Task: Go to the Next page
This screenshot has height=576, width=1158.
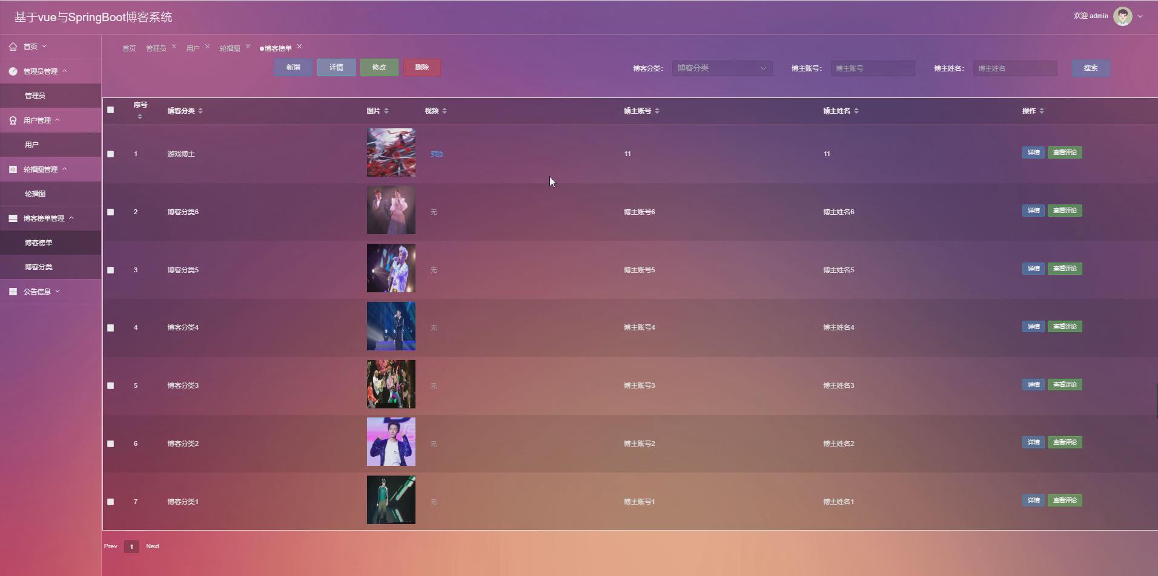Action: click(x=153, y=546)
